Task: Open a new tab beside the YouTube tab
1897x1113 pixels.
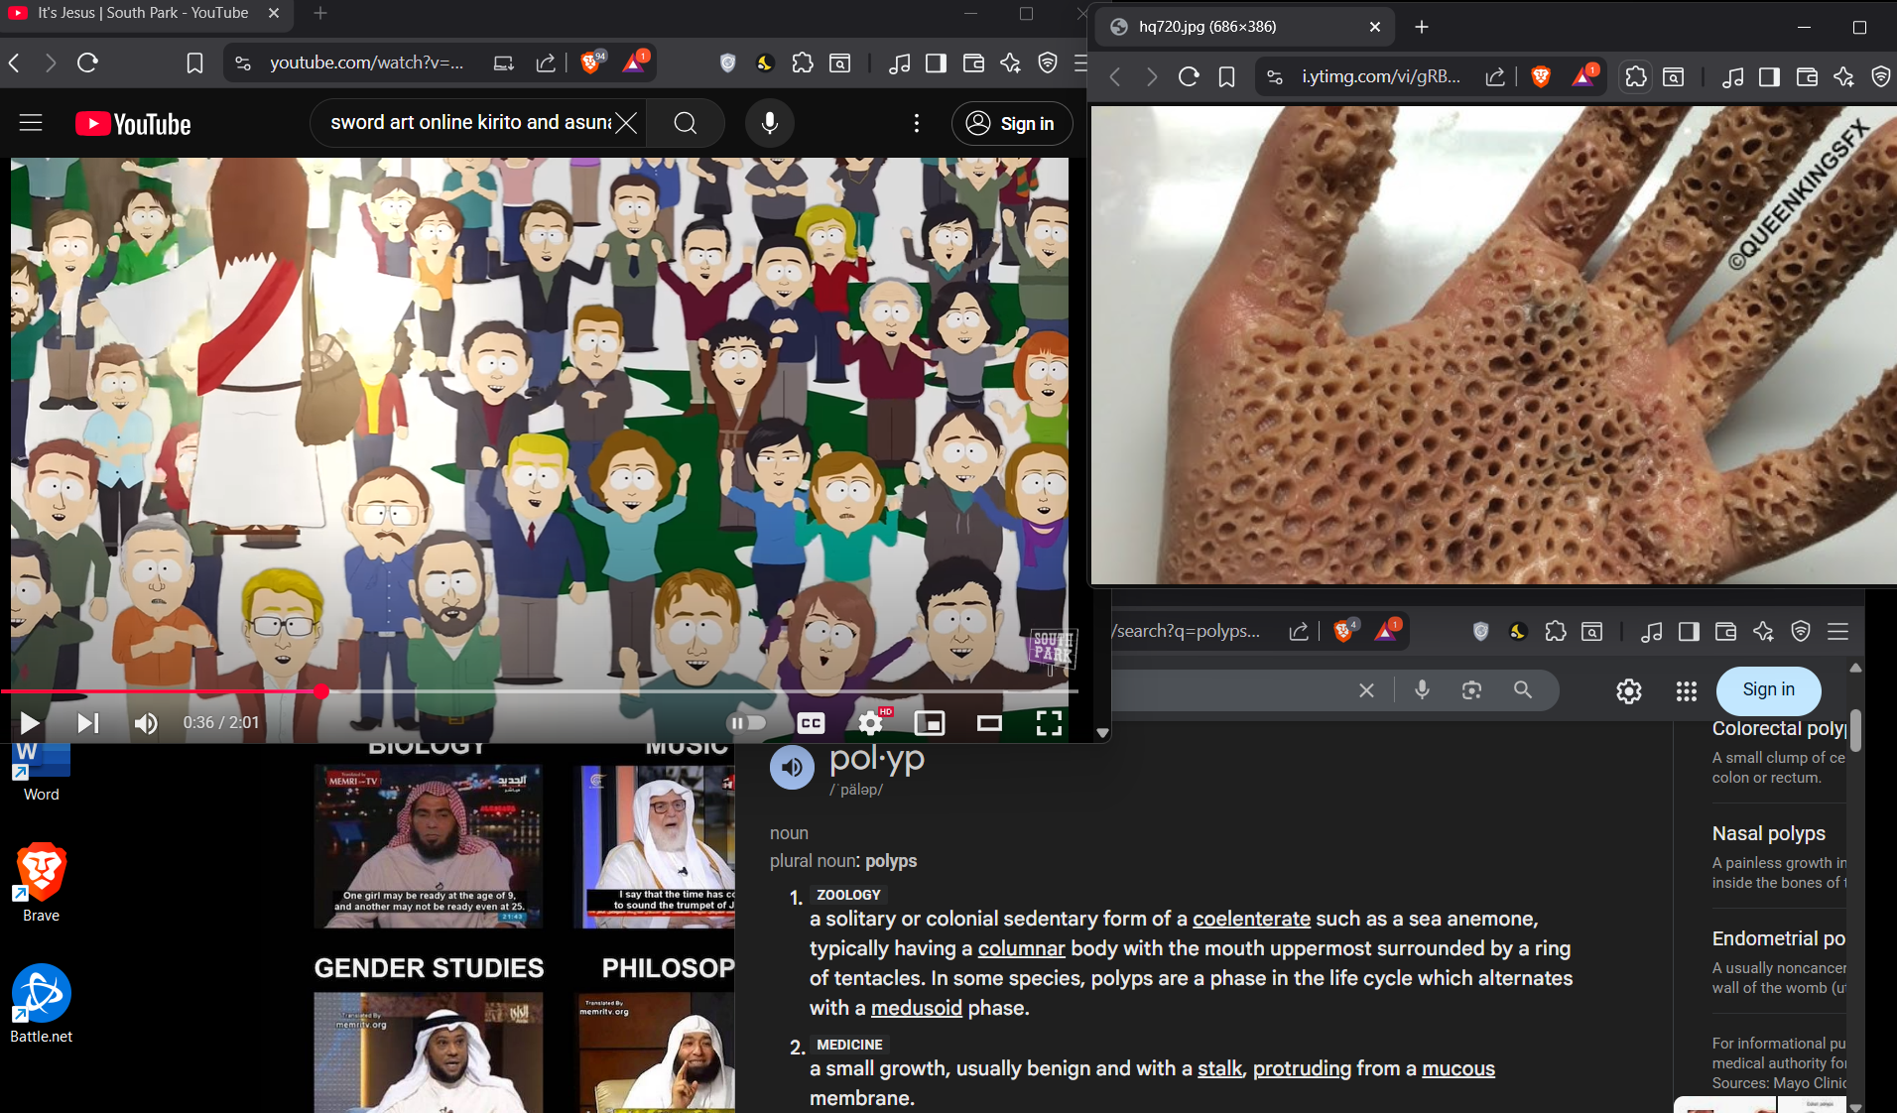Action: click(x=320, y=13)
